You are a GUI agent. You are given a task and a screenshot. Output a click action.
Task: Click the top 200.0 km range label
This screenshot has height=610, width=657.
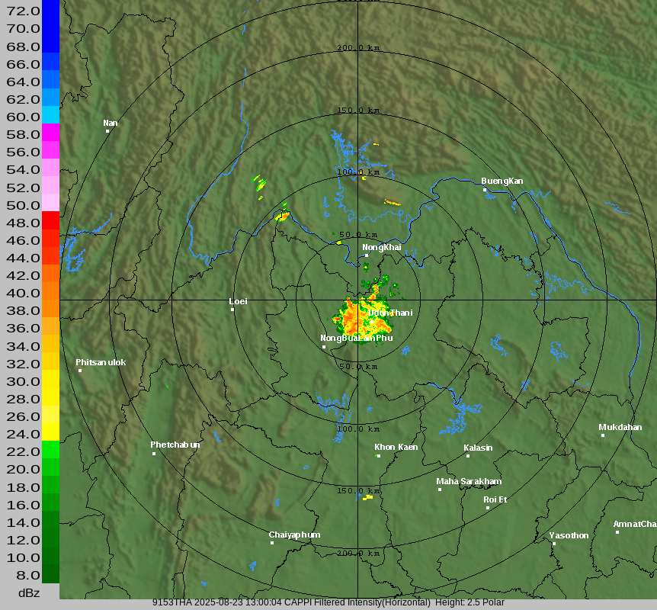pyautogui.click(x=358, y=48)
